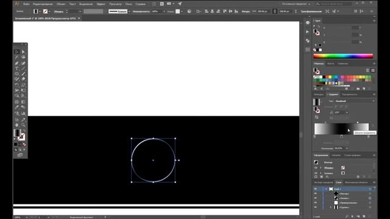Open the Окно menu
This screenshot has height=219, width=390.
point(129,4)
